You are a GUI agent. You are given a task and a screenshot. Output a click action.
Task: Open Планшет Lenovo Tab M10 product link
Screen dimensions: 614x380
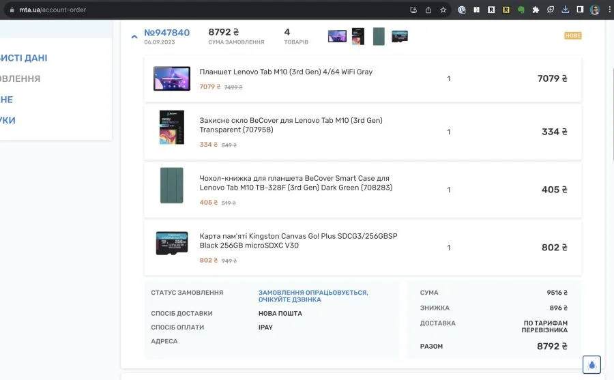(x=286, y=72)
